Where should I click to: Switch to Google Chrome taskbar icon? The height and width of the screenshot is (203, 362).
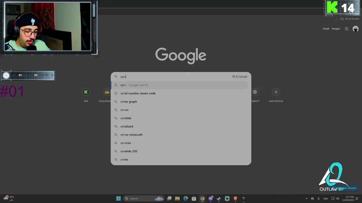(202, 198)
